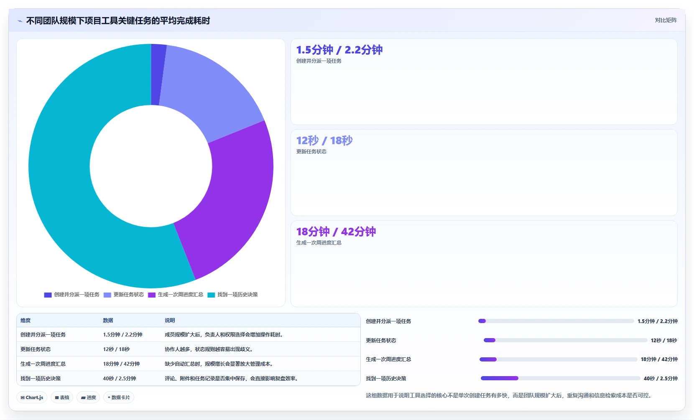This screenshot has width=694, height=420.
Task: Click the Chart.js chip
Action: tap(32, 397)
